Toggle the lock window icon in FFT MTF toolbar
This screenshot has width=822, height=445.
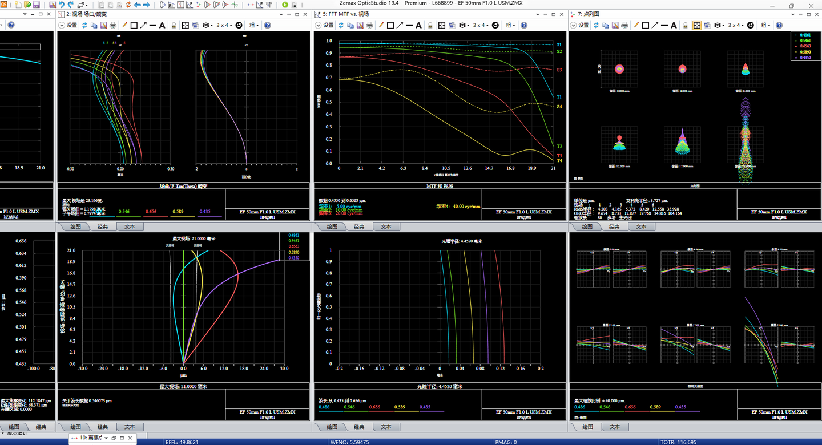point(430,25)
